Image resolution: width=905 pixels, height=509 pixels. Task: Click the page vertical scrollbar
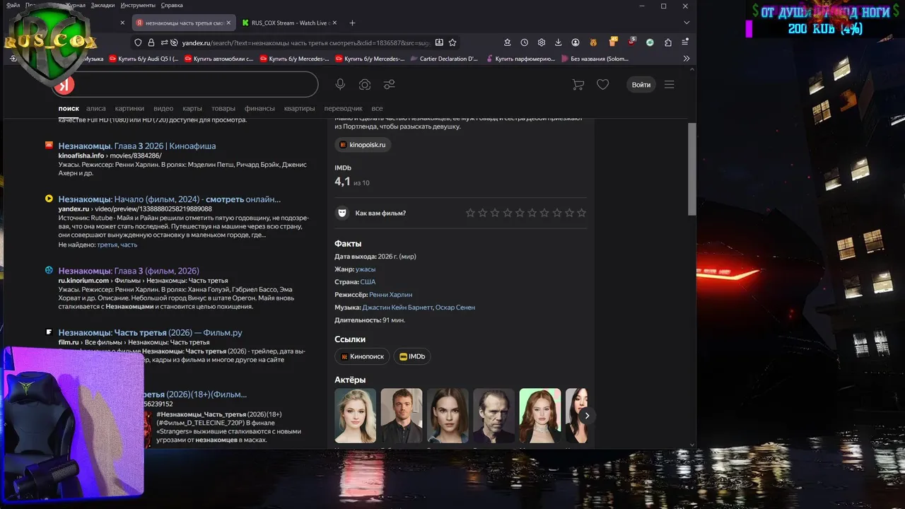692,170
